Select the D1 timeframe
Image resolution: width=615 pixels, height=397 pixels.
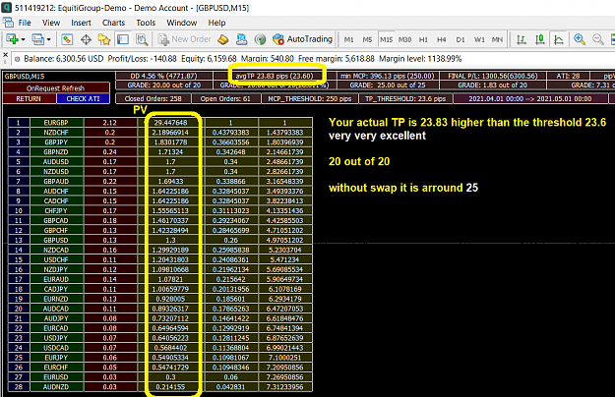(461, 39)
